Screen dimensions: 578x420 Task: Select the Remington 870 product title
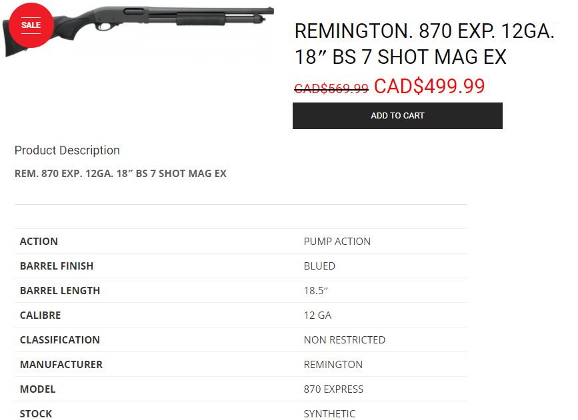coord(424,44)
